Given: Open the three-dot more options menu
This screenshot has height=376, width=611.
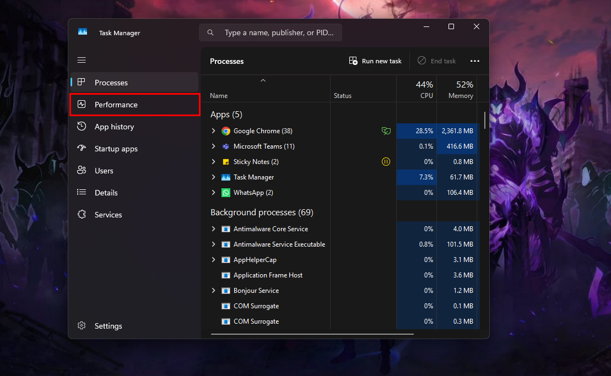Looking at the screenshot, I should [474, 61].
